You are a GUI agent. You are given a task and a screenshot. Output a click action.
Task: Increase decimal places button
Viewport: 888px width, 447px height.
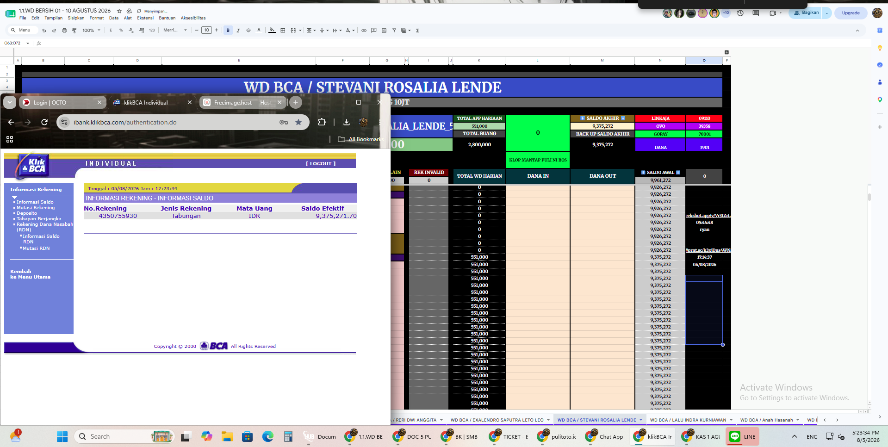[141, 31]
